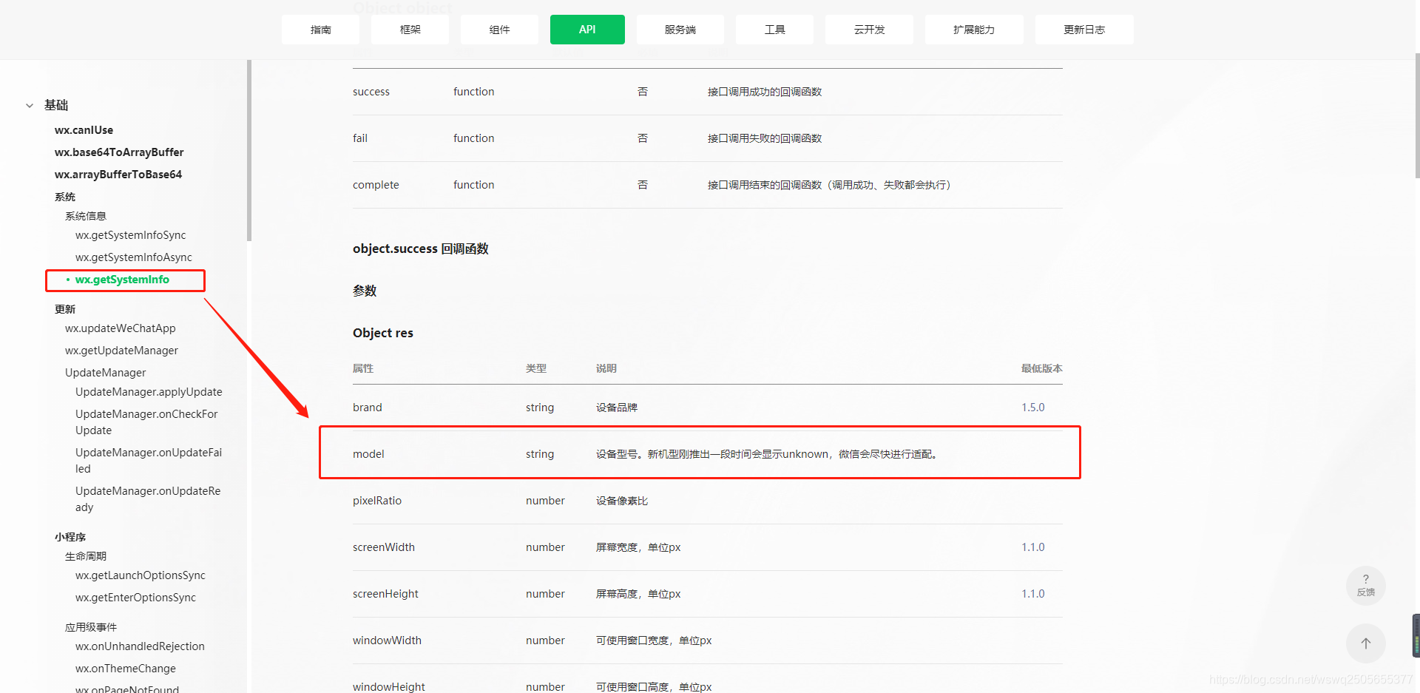Select the API tab
Viewport: 1420px width, 693px height.
[x=587, y=30]
